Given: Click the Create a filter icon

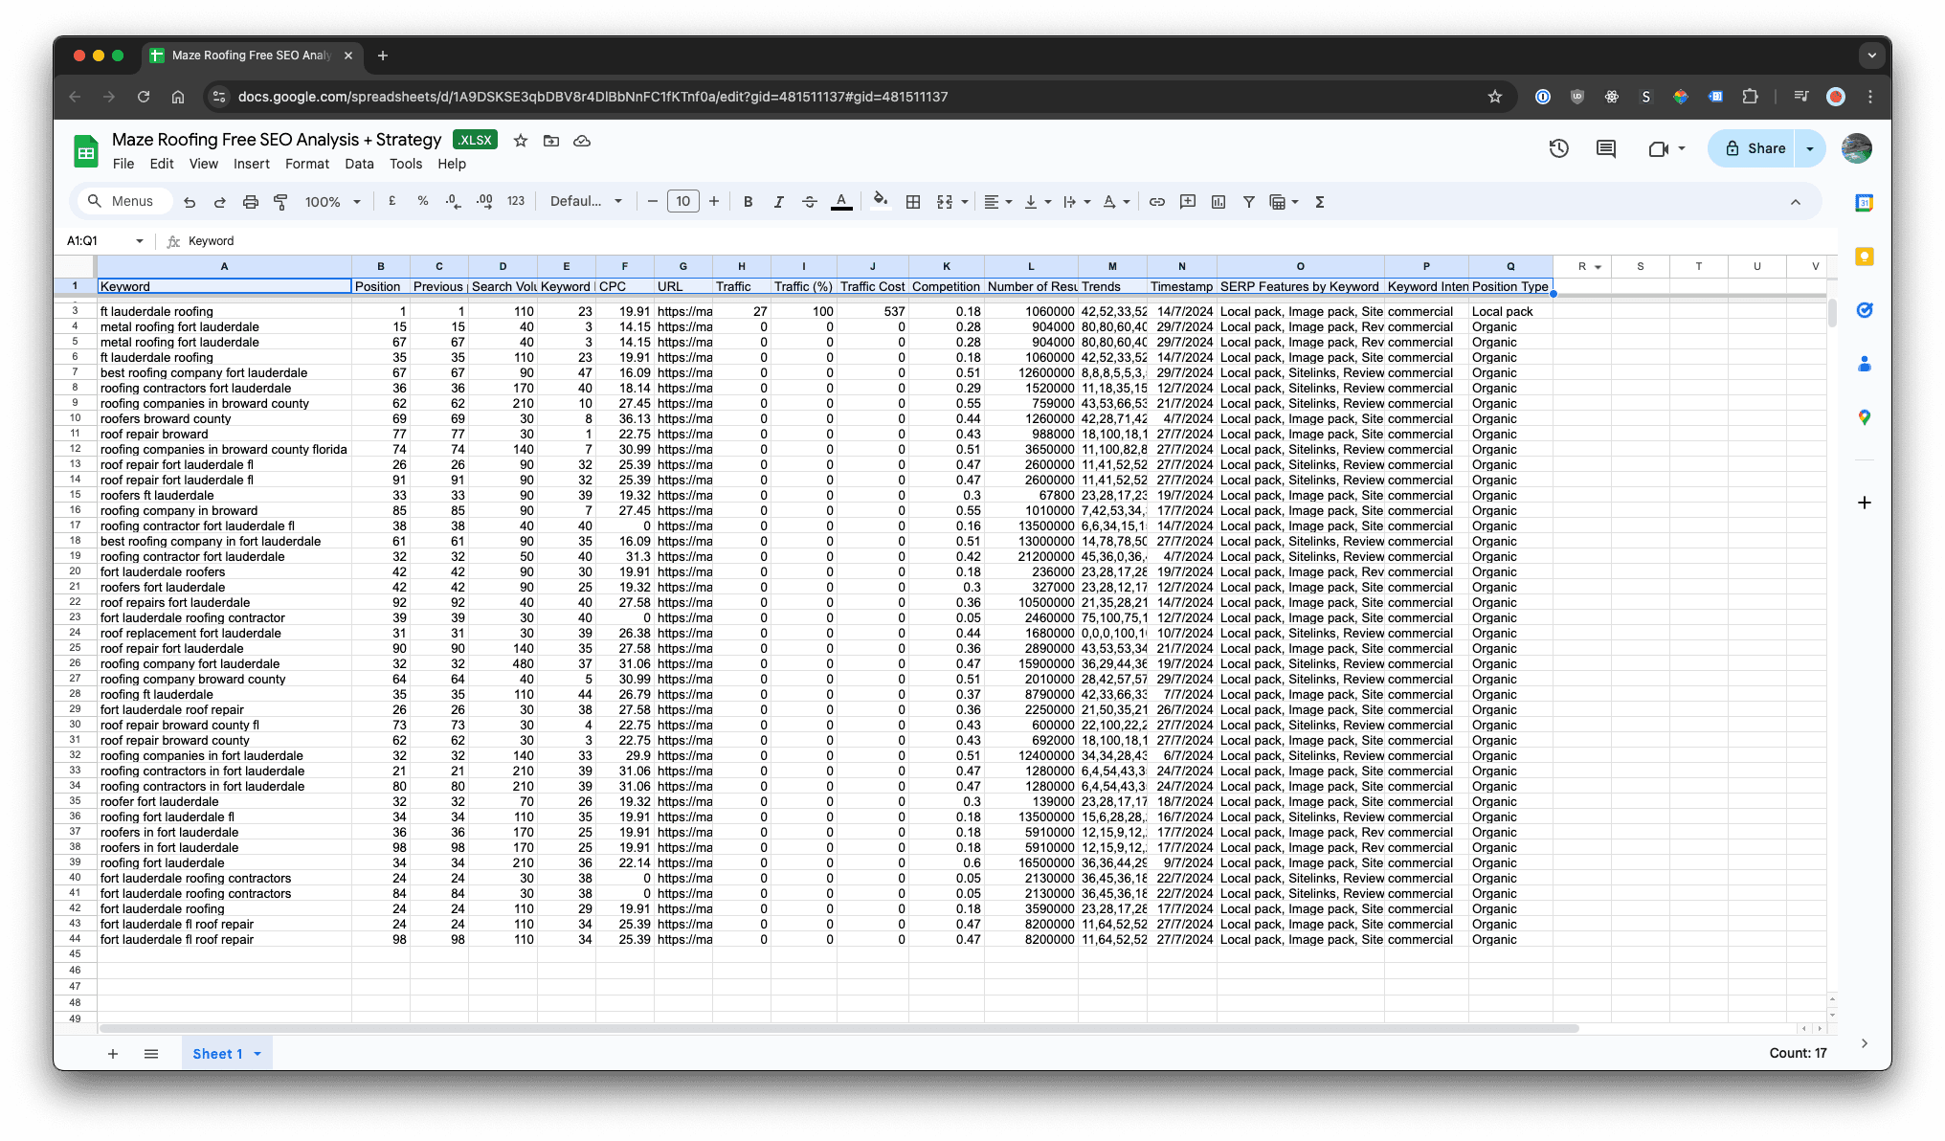Looking at the screenshot, I should tap(1249, 202).
